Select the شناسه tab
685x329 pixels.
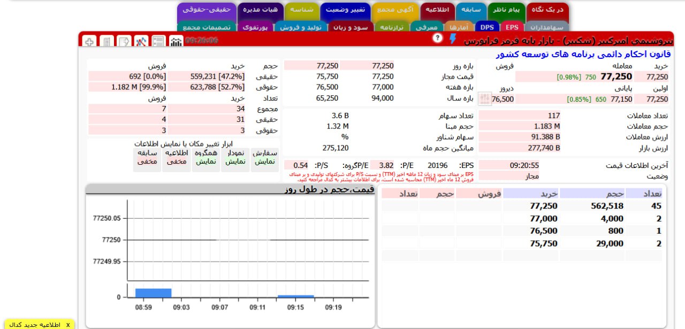click(x=302, y=10)
